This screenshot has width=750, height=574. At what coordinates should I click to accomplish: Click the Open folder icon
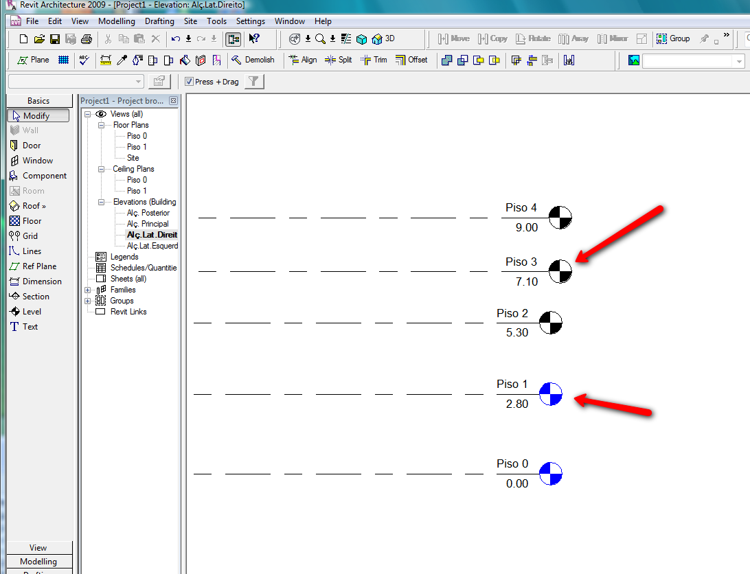(39, 38)
